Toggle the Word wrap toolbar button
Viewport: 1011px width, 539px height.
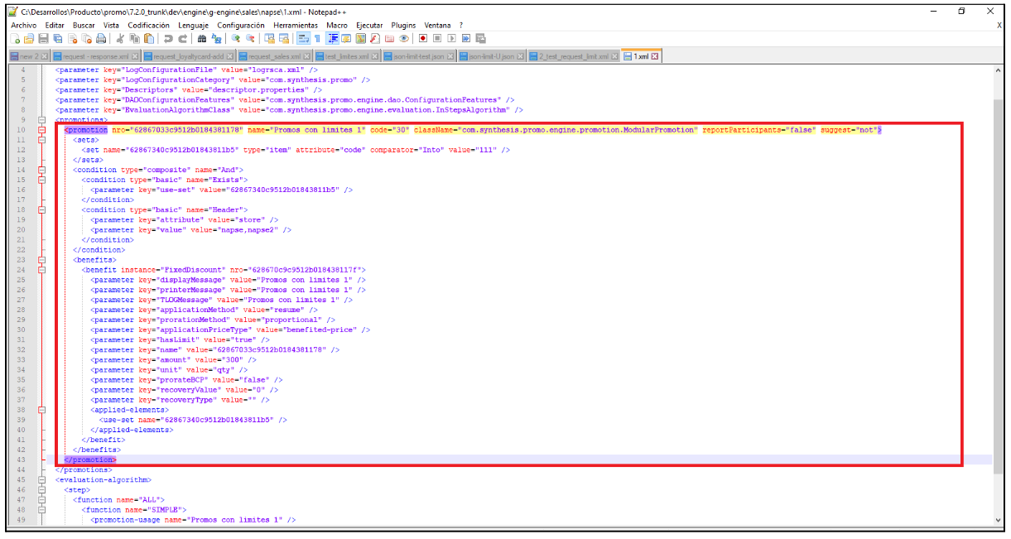coord(302,39)
